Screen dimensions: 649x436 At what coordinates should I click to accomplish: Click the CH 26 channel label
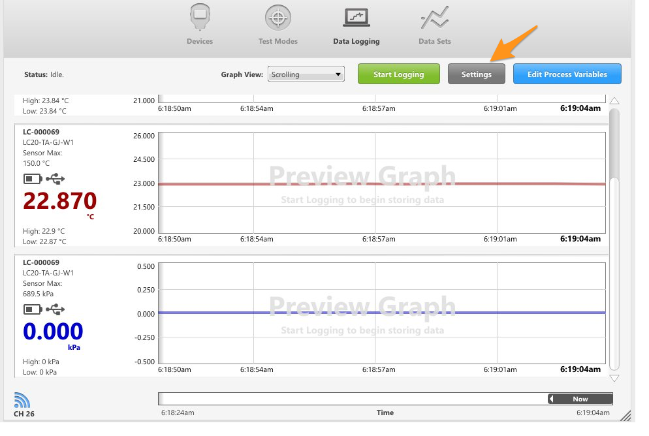[x=24, y=414]
